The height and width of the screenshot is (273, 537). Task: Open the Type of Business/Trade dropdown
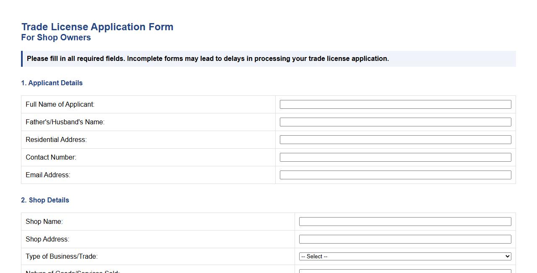pyautogui.click(x=405, y=256)
